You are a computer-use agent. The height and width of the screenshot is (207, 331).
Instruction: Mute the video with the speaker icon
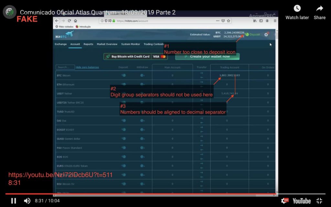[27, 201]
